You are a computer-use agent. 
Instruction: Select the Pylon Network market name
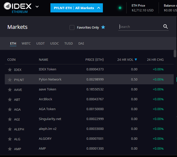(50, 79)
